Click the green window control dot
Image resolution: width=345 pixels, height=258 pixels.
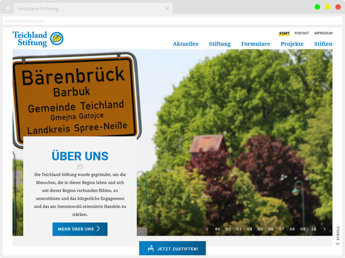coord(317,7)
